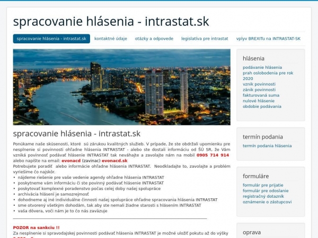Click the email domain 'evonacd.sk'
Screen dimensions: 318x238
click(114, 161)
